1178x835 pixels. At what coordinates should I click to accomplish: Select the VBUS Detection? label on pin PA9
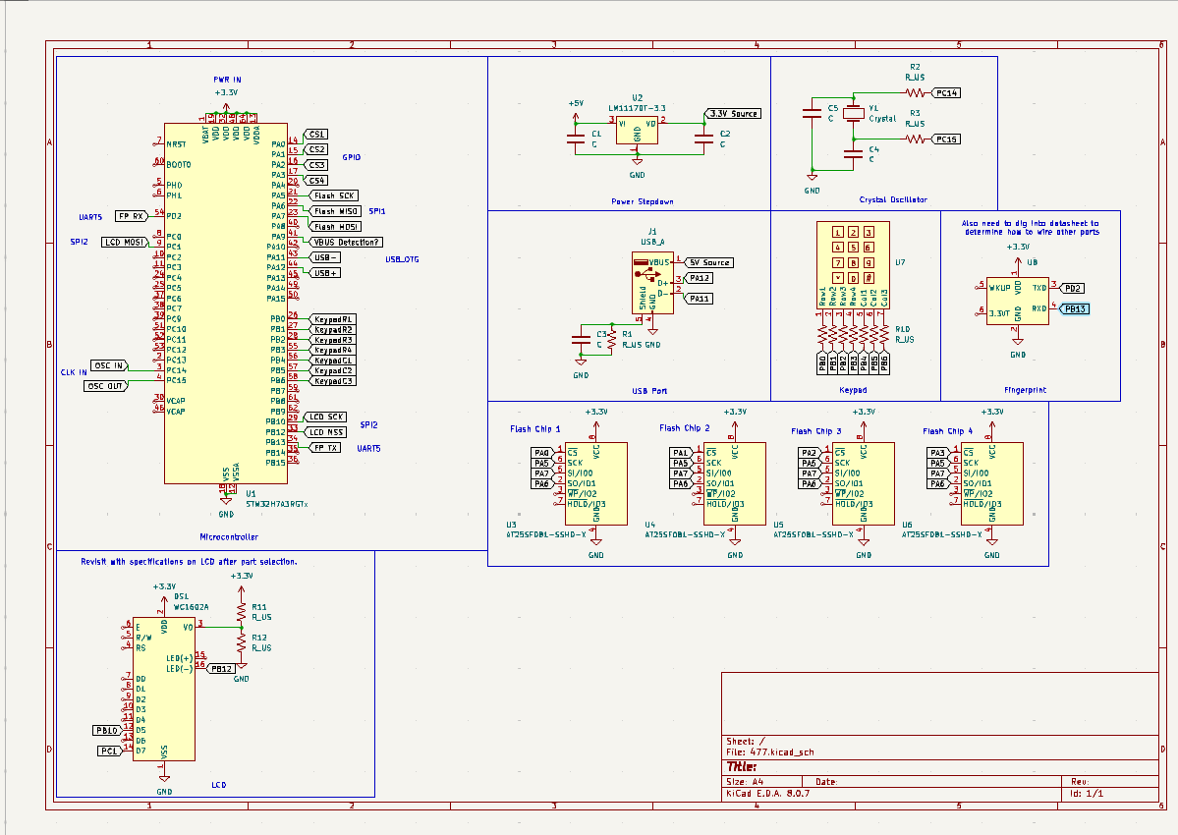tap(346, 241)
